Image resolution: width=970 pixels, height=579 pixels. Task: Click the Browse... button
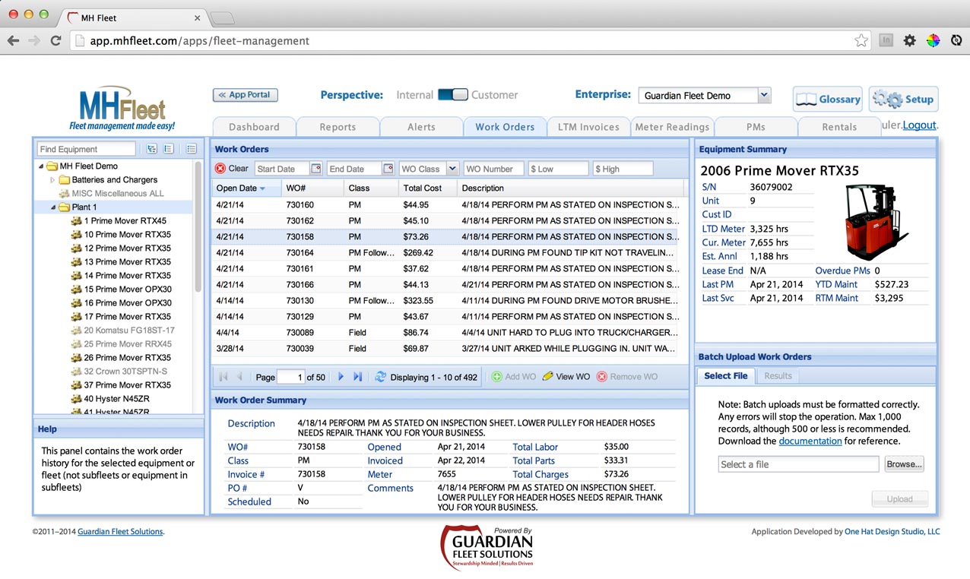coord(904,464)
